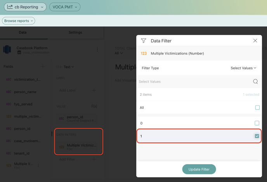Open the cb Reporting dropdown
The height and width of the screenshot is (182, 267).
coord(25,7)
